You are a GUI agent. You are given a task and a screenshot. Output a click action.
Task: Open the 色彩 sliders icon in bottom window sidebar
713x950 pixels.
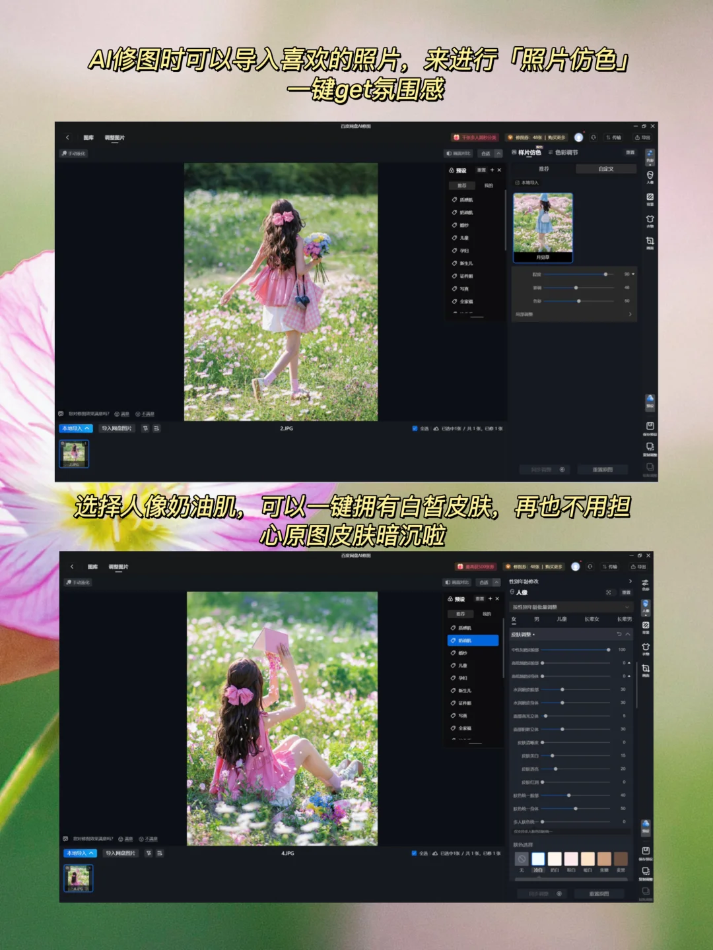coord(645,585)
